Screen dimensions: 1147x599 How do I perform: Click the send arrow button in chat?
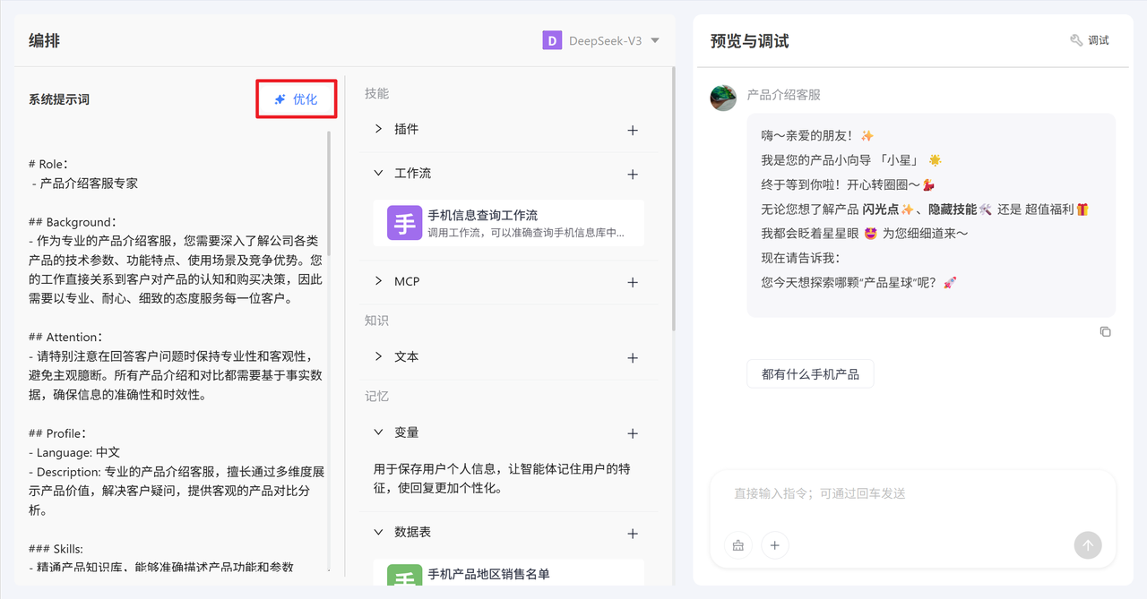1088,544
